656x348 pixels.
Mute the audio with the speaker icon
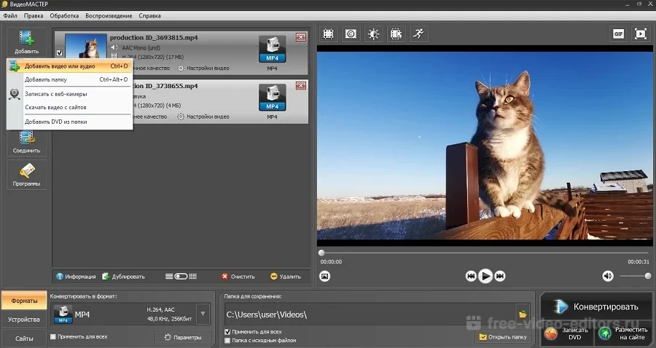tap(607, 276)
